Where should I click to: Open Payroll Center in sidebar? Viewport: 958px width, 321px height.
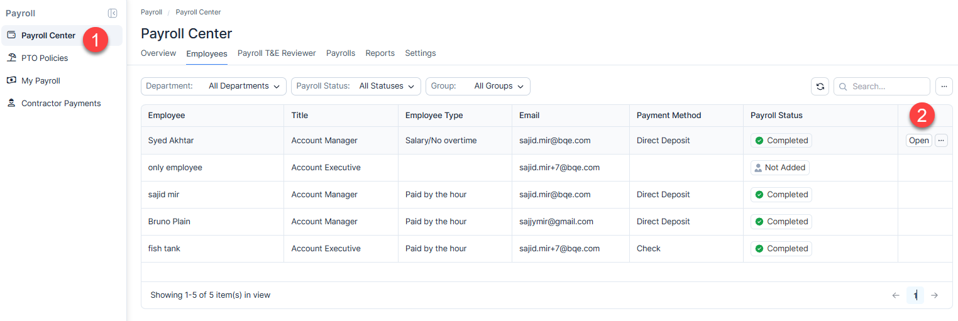click(x=62, y=36)
